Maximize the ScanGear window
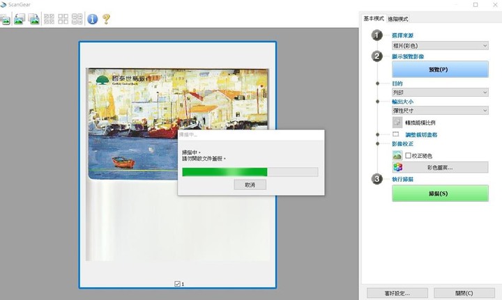This screenshot has width=502, height=300. pyautogui.click(x=476, y=4)
